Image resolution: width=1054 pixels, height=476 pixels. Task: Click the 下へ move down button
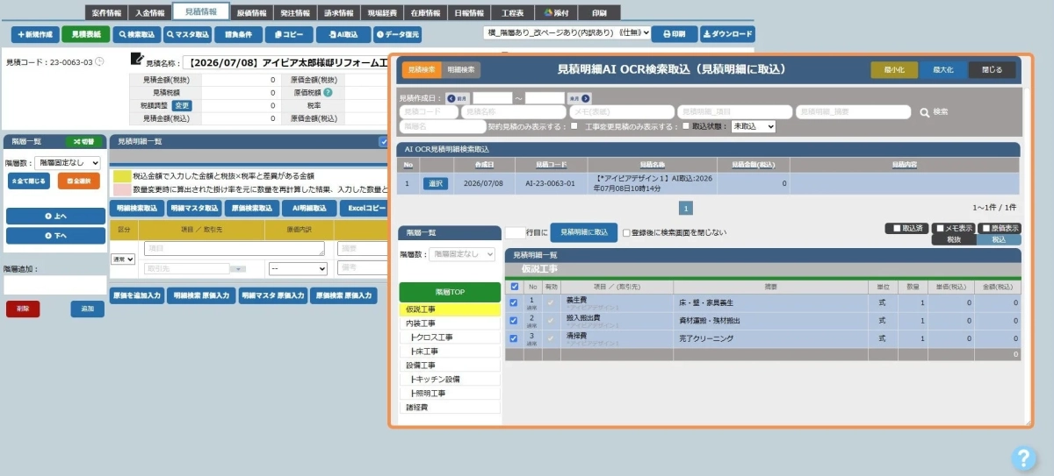[x=55, y=236]
